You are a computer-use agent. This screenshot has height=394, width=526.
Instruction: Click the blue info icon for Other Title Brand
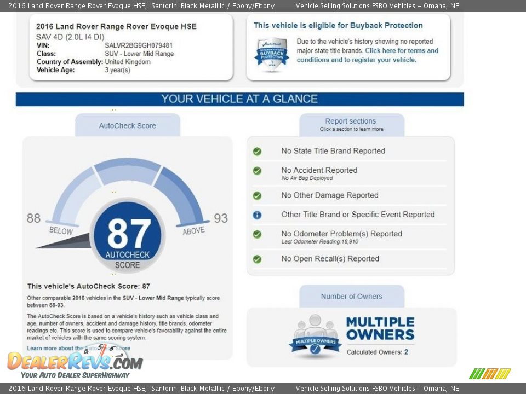point(258,215)
